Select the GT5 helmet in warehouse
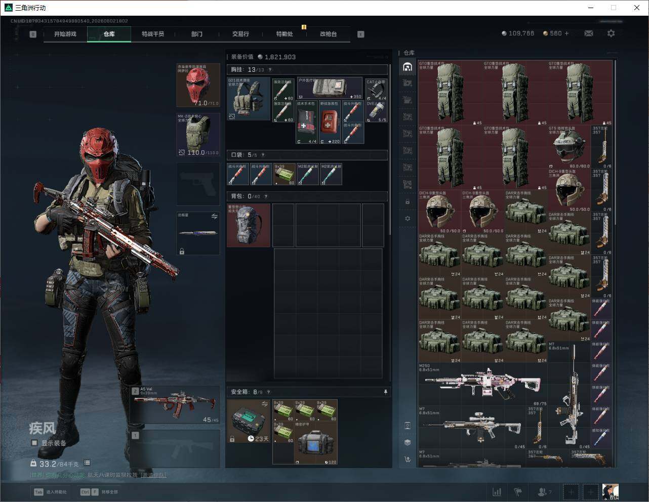 (x=569, y=147)
